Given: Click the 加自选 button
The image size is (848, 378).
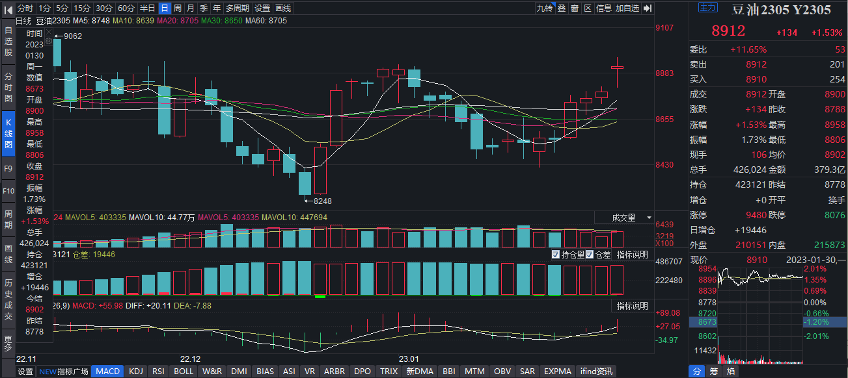Looking at the screenshot, I should coord(627,8).
